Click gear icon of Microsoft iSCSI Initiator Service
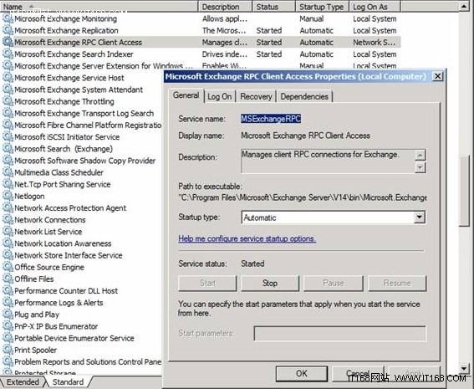Image resolution: width=474 pixels, height=389 pixels. point(8,136)
